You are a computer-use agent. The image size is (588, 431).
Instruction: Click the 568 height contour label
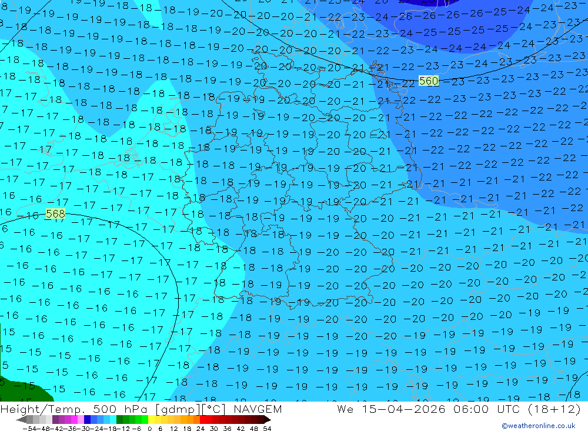pyautogui.click(x=55, y=214)
